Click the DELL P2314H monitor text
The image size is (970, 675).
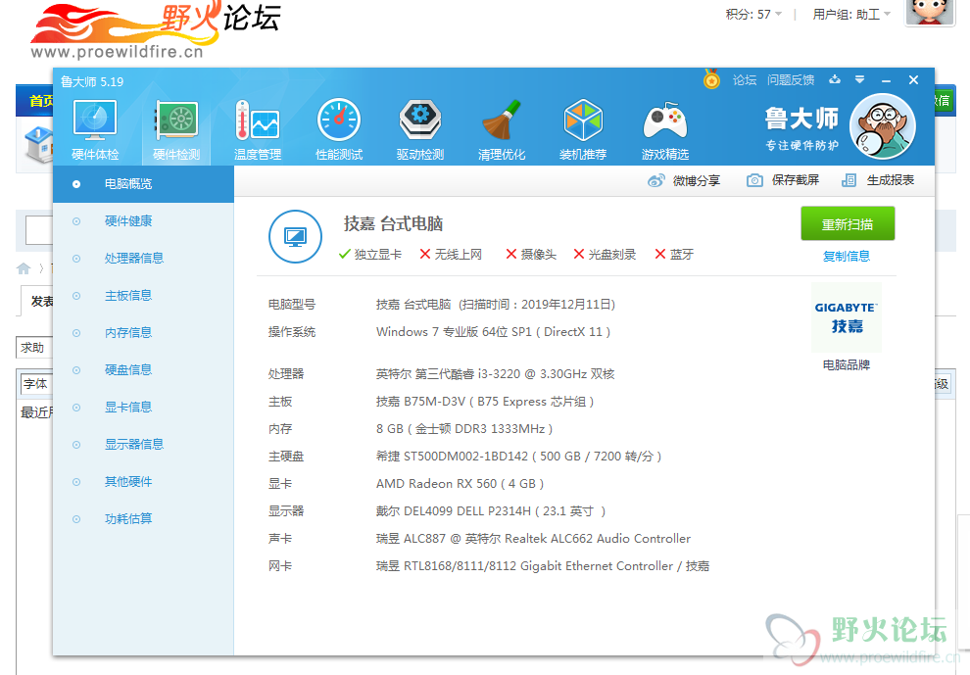click(x=491, y=511)
